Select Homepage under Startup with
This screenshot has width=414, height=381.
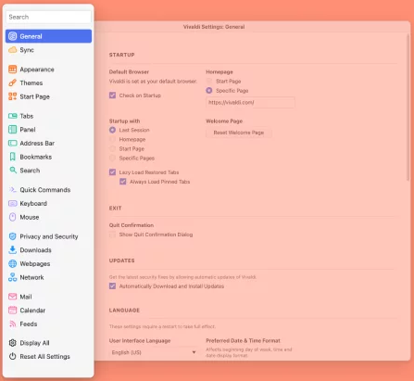click(x=112, y=139)
